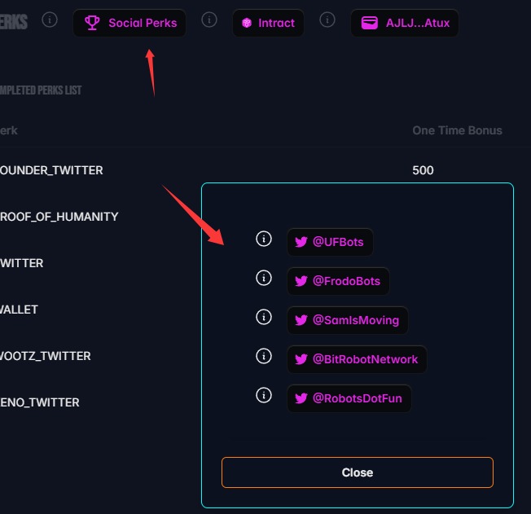Click the info icon left of Social Perks
The width and height of the screenshot is (531, 514).
(50, 20)
